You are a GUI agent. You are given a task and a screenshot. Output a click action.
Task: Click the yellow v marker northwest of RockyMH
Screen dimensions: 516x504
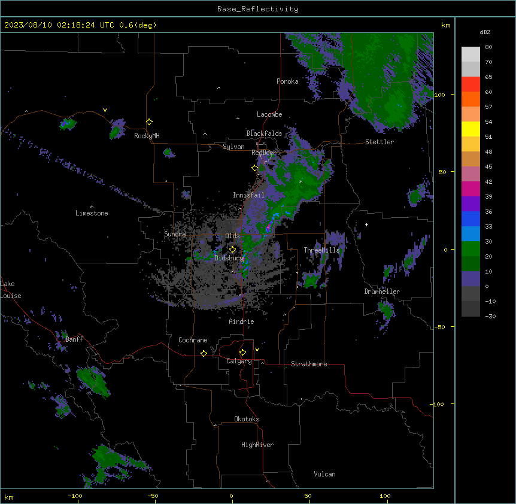105,110
